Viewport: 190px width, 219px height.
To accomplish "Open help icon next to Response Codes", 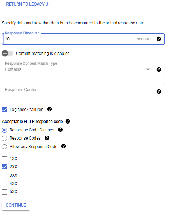I will tap(47, 138).
